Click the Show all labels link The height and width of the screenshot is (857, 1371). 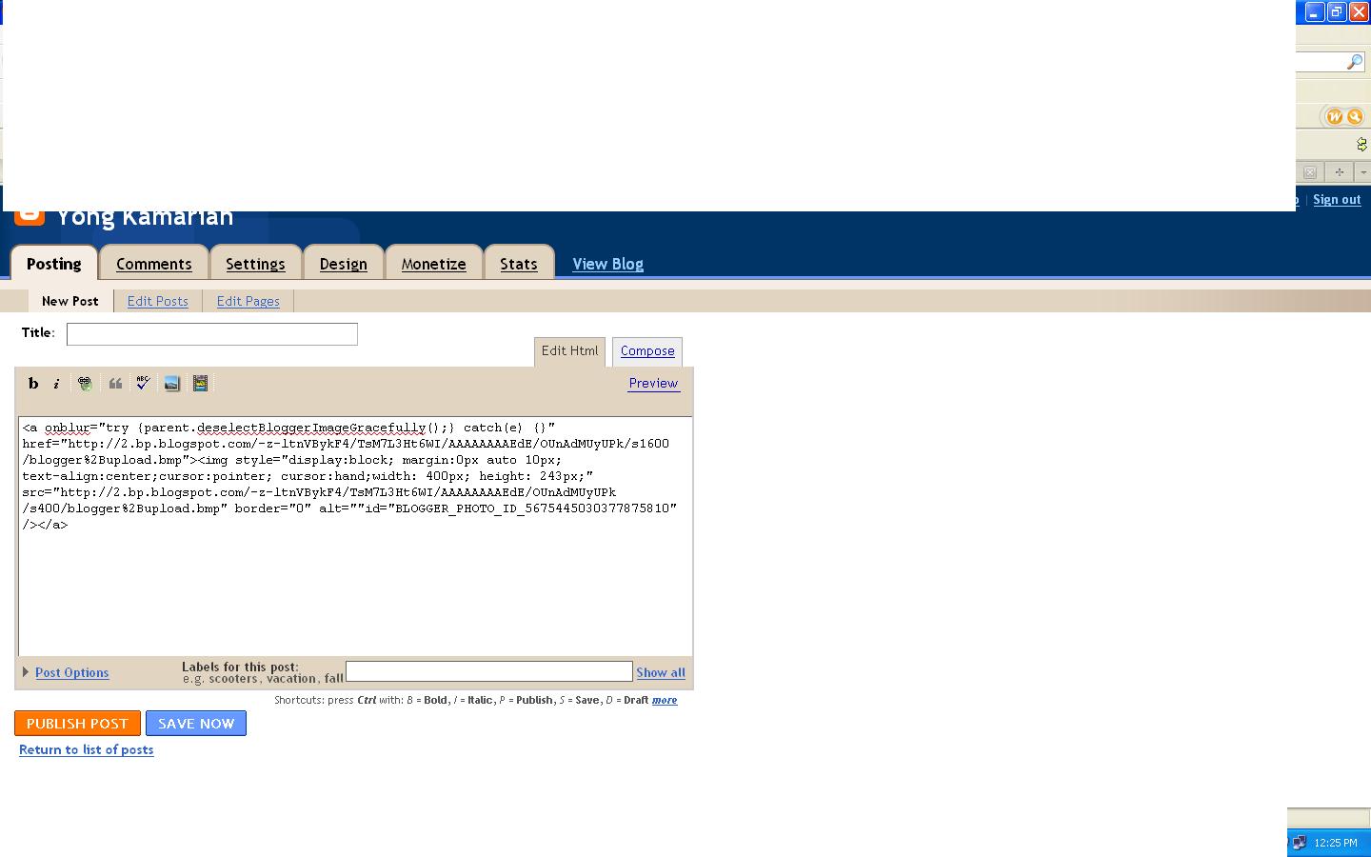pyautogui.click(x=661, y=672)
